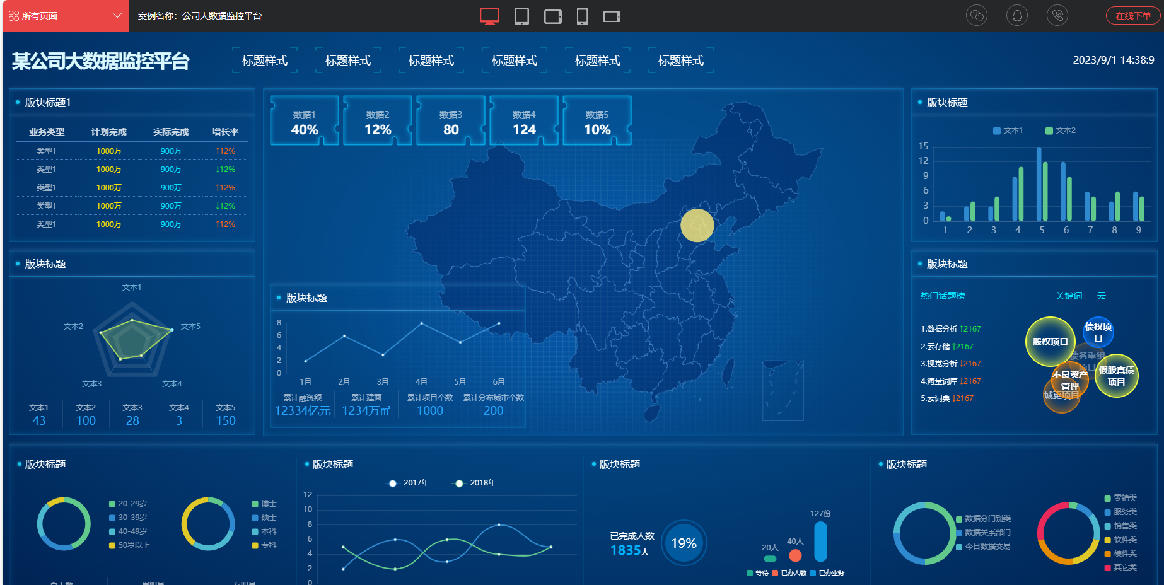Select the last 标题样式 nav tab

(x=680, y=61)
